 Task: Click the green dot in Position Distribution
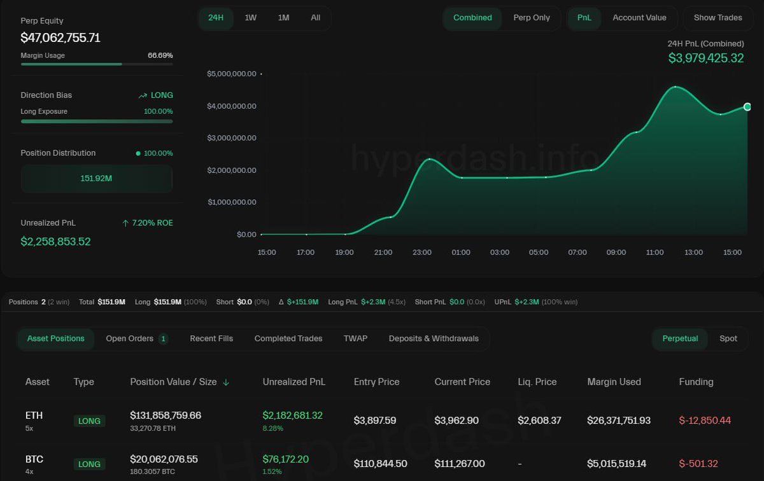(x=138, y=153)
